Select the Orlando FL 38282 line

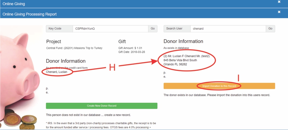(x=175, y=64)
